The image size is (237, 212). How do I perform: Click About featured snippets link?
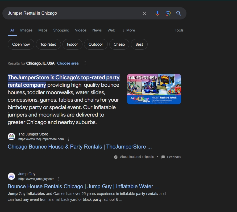pyautogui.click(x=137, y=157)
